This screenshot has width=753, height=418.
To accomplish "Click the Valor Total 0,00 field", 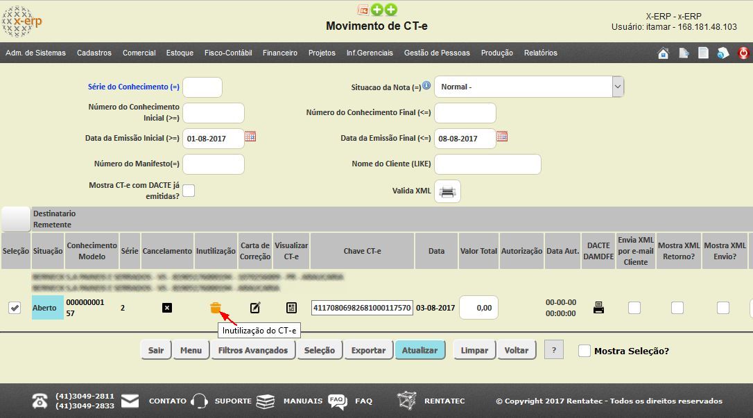I will 478,308.
